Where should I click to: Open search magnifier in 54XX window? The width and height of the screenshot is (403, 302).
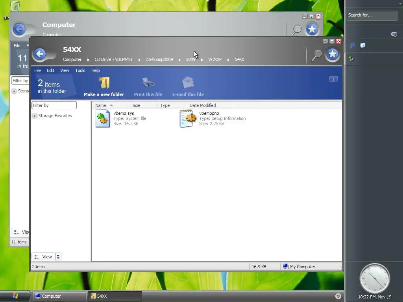click(317, 55)
